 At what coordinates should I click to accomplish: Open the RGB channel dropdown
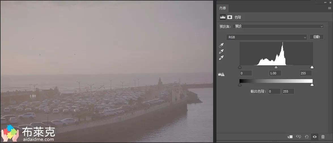[x=266, y=37]
